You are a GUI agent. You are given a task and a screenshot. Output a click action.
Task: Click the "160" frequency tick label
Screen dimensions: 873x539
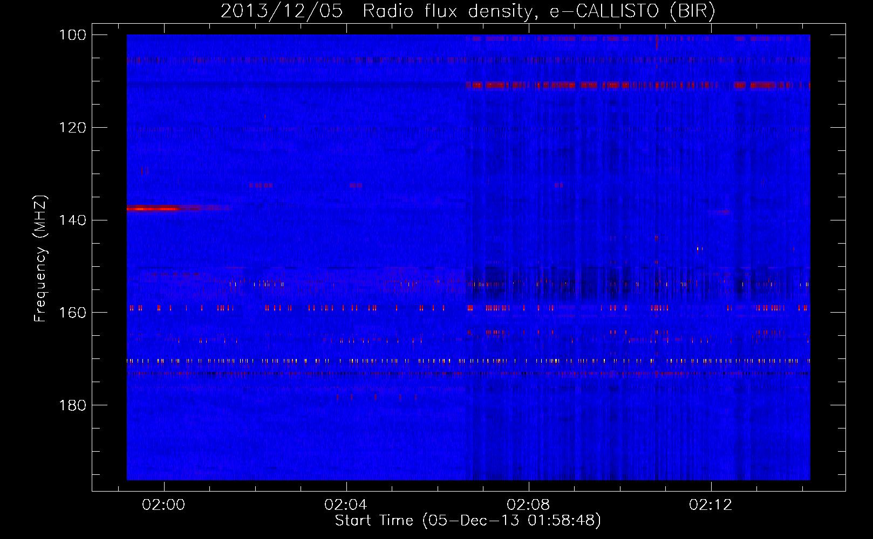[x=72, y=313]
